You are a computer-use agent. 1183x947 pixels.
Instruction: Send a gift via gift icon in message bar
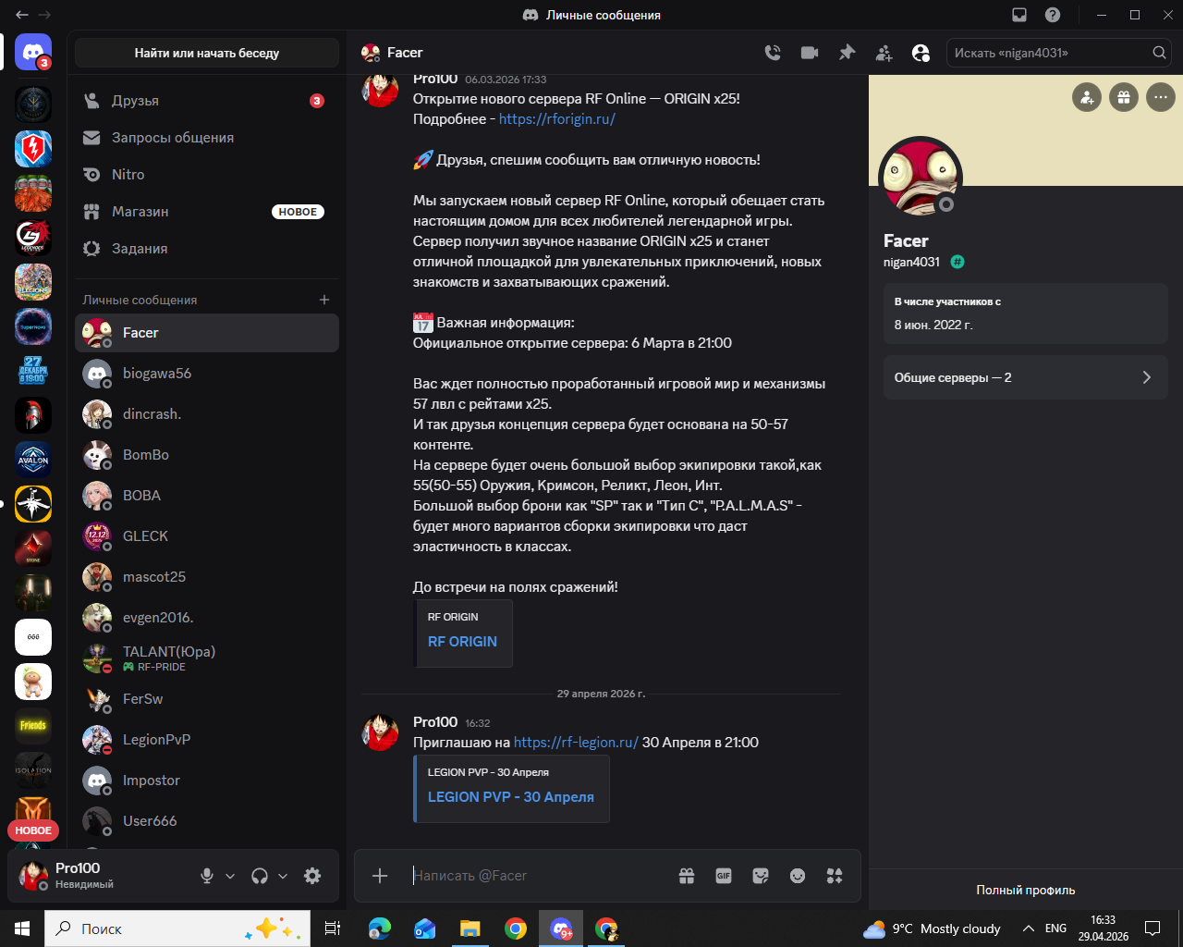click(687, 876)
